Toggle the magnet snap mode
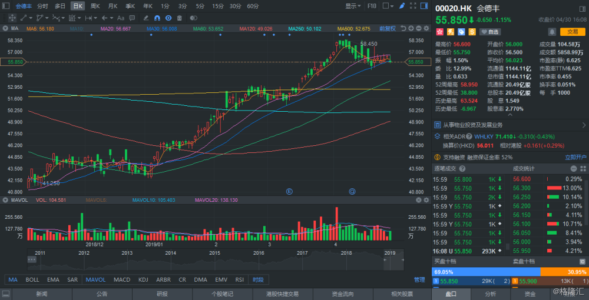The height and width of the screenshot is (300, 589). 157,18
